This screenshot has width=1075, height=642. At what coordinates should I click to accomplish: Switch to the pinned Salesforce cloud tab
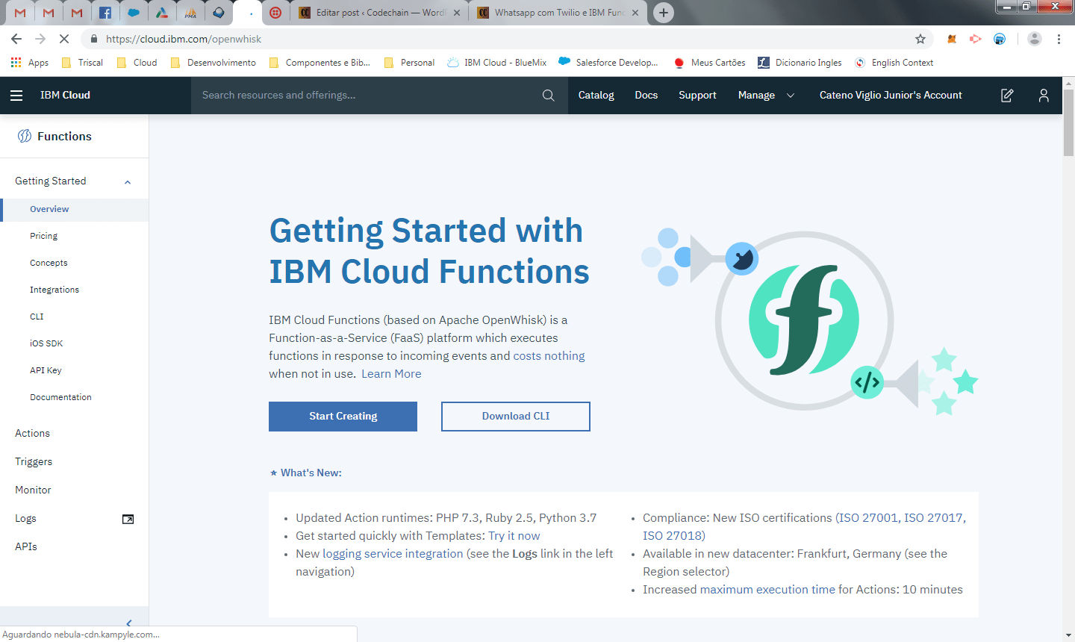coord(134,13)
